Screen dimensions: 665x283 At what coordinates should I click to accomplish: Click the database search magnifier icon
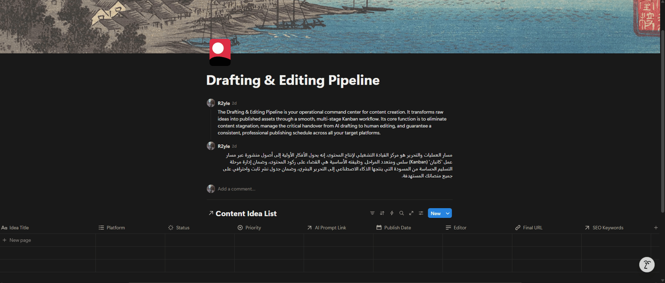402,213
